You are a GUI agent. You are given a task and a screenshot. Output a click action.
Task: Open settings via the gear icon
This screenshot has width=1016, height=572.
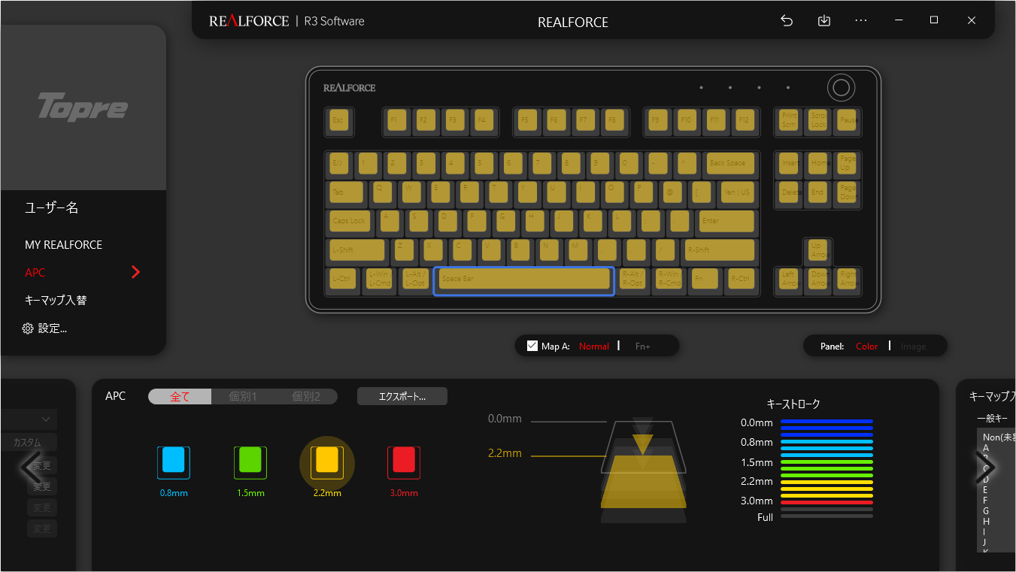[x=28, y=328]
